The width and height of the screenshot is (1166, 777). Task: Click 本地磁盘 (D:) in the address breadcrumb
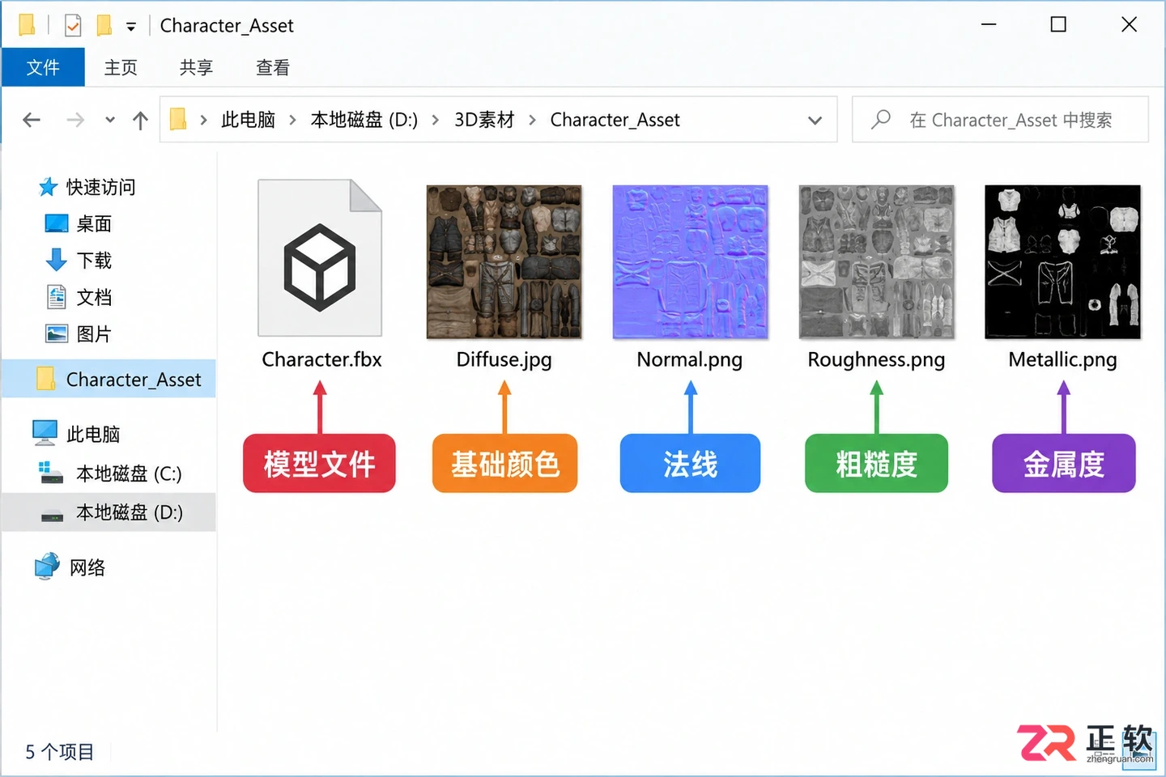click(364, 120)
